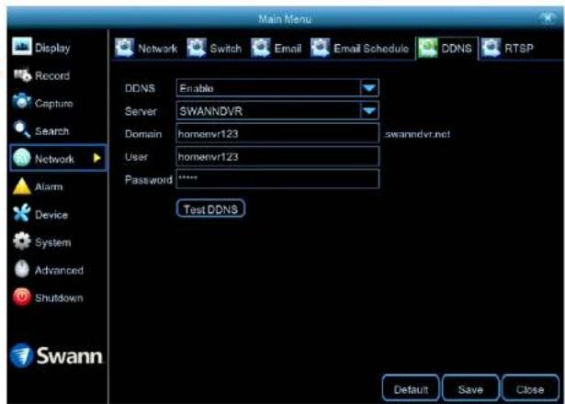Click the yellow Alarm triangle icon
Image resolution: width=565 pixels, height=404 pixels.
22,186
